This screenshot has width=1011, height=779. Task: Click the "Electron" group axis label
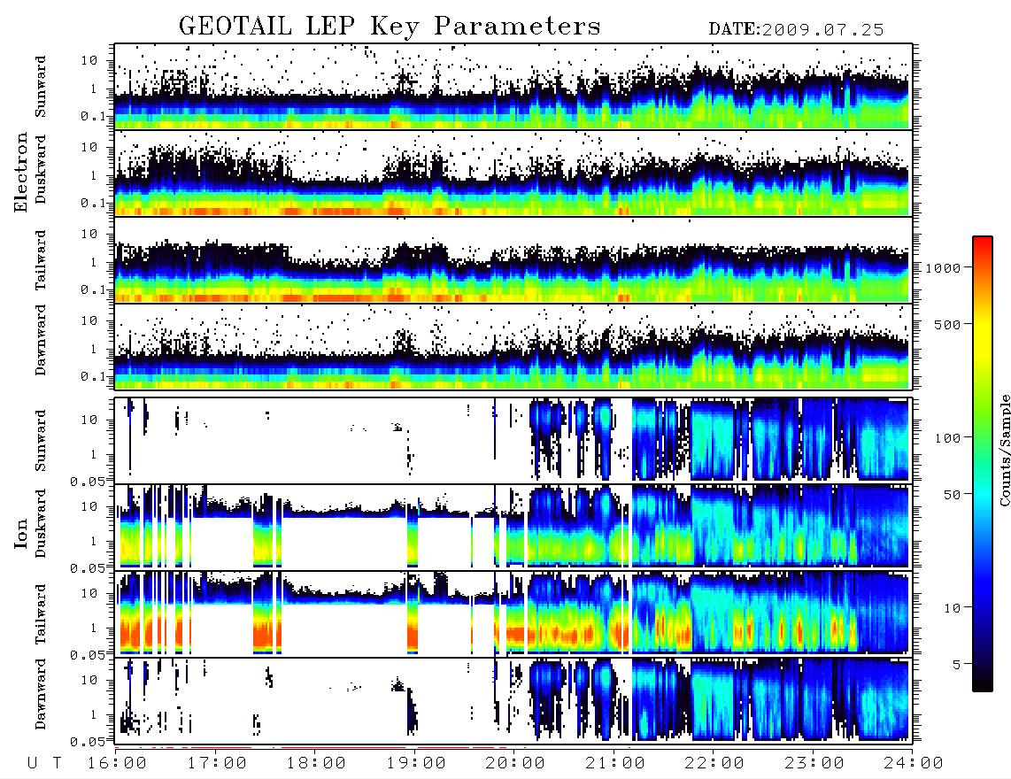point(21,172)
